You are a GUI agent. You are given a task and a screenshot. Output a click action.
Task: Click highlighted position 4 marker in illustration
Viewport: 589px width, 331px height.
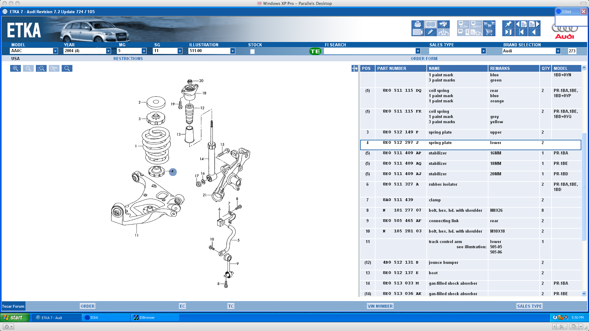pyautogui.click(x=173, y=172)
